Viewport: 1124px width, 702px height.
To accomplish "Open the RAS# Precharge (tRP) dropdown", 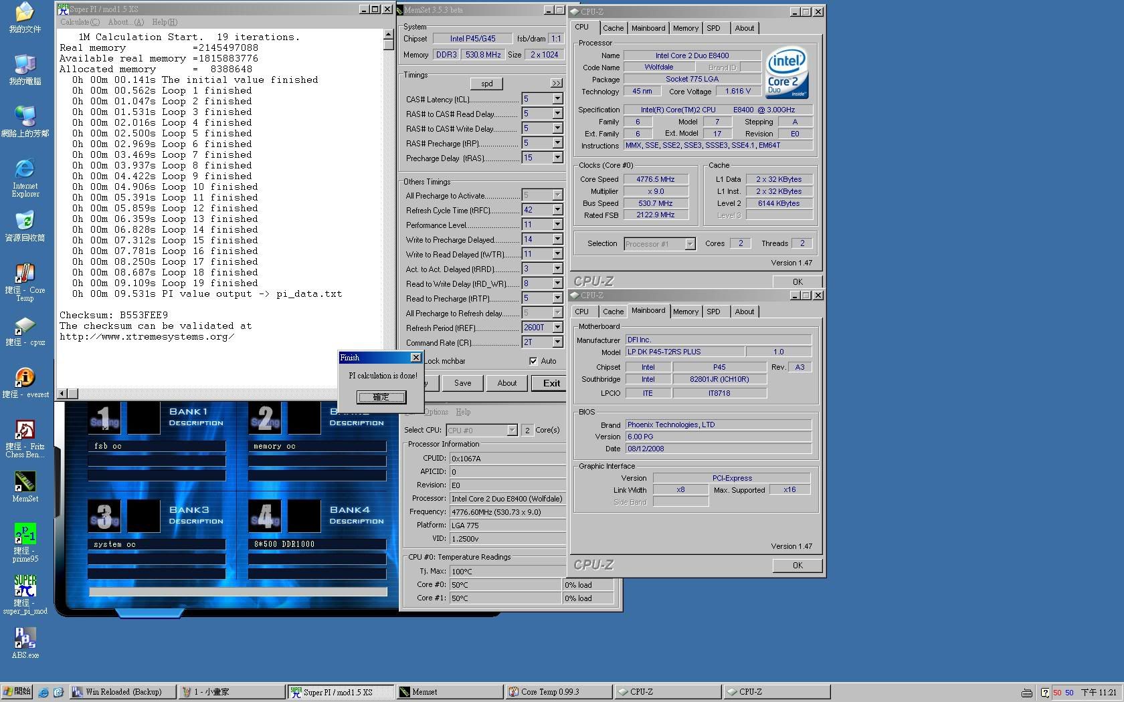I will pyautogui.click(x=557, y=143).
